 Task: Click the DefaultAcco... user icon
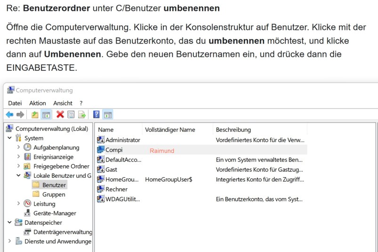coord(101,160)
